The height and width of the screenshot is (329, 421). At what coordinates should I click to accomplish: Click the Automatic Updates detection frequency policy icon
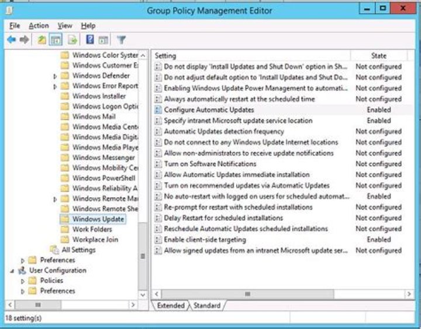(x=158, y=132)
